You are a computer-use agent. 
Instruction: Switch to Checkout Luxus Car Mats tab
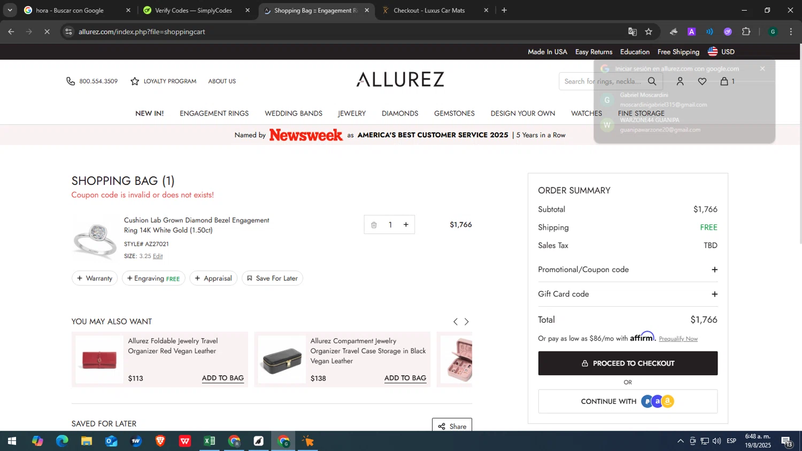[x=435, y=10]
